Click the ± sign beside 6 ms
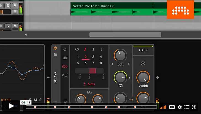The width and height of the screenshot is (201, 114). tap(84, 84)
